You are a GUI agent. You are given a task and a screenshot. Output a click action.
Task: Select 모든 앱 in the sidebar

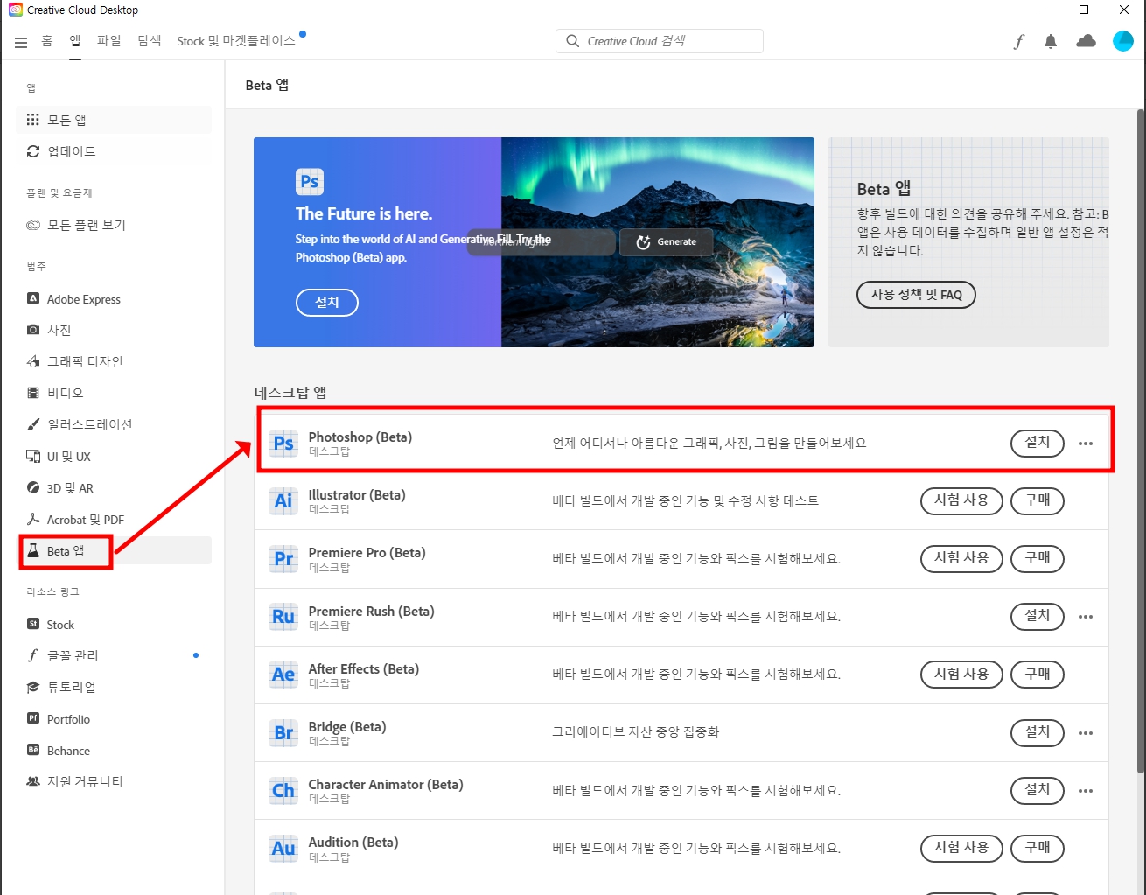[x=114, y=120]
